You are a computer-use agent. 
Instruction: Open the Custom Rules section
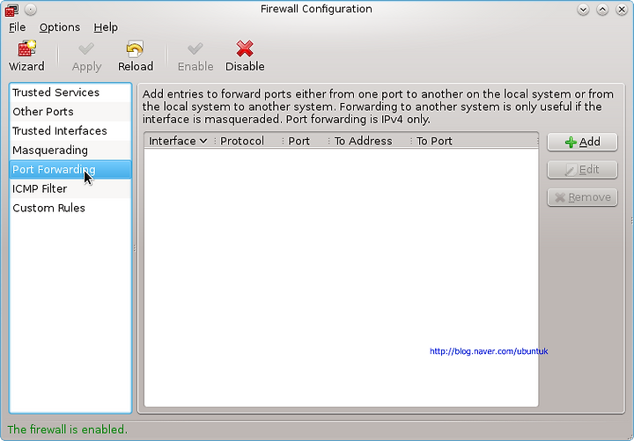click(70, 208)
